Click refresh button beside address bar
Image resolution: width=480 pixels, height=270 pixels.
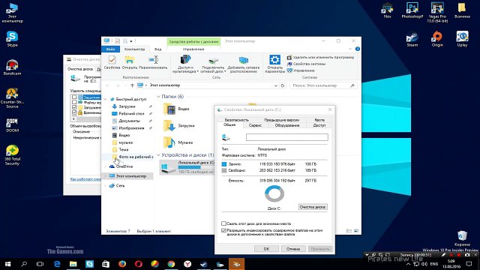(x=283, y=85)
